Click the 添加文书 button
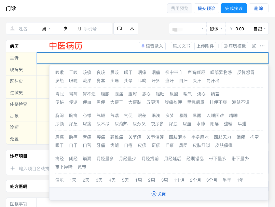275x207 pixels. click(x=182, y=46)
